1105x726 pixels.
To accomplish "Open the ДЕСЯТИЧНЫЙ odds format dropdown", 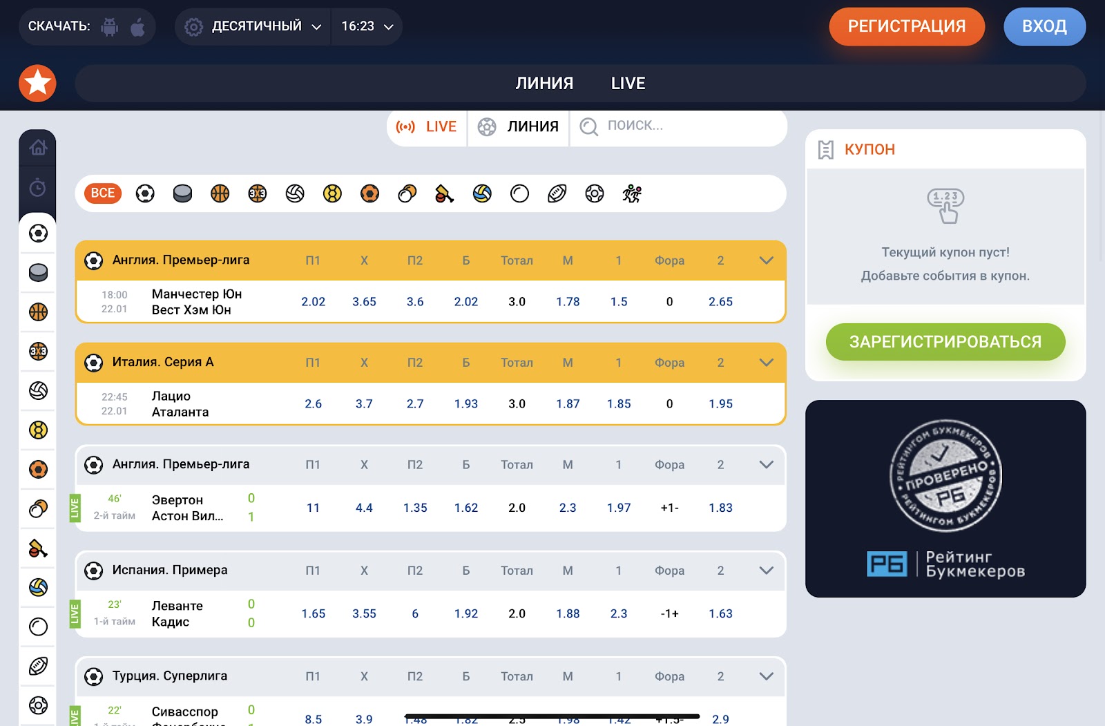I will tap(253, 27).
